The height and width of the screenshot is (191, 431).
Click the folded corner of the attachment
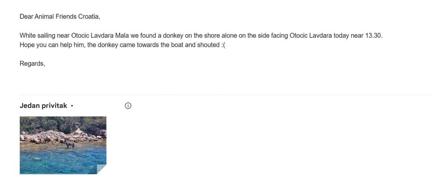coord(101,169)
